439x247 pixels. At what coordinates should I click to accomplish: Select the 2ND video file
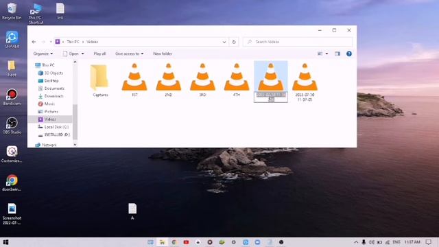(169, 80)
